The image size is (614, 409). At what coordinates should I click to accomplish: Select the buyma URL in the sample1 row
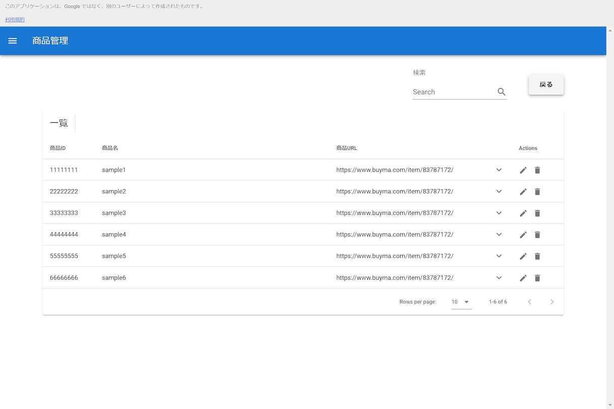coord(395,170)
